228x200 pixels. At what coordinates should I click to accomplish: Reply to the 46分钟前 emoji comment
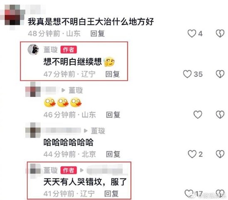click(x=113, y=115)
